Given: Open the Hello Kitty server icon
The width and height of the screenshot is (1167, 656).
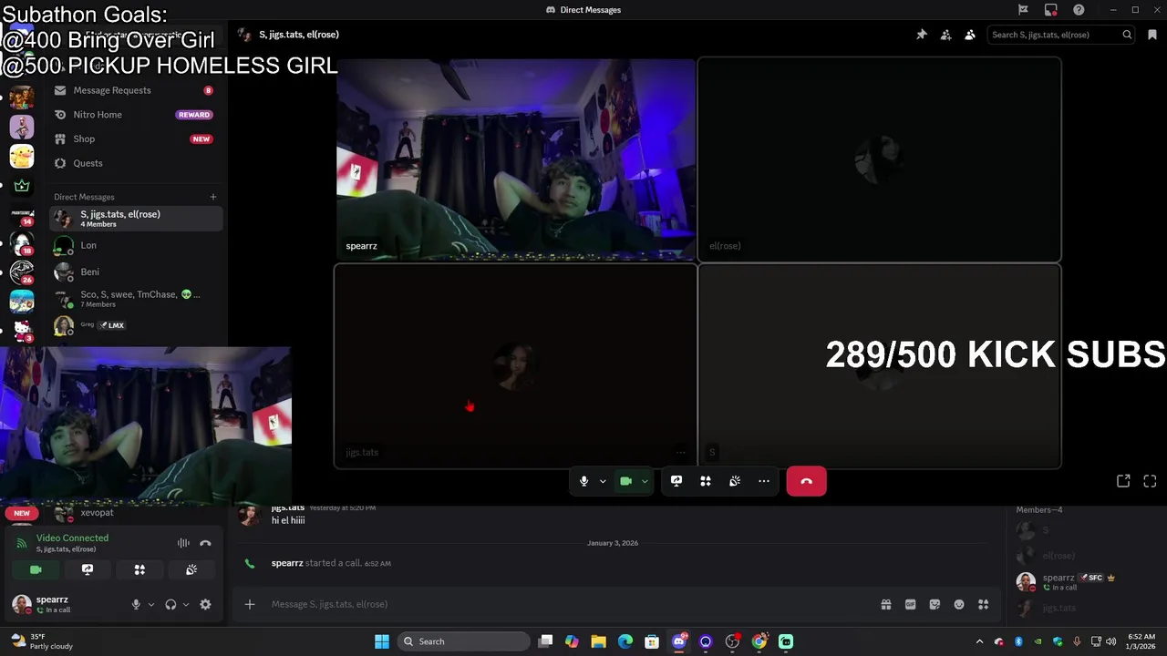Looking at the screenshot, I should 22,329.
